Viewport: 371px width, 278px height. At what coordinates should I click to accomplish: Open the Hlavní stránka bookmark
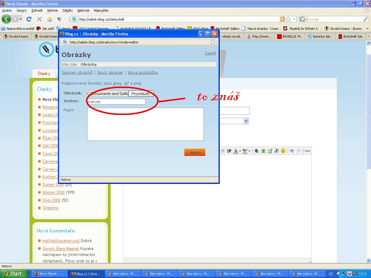click(261, 29)
